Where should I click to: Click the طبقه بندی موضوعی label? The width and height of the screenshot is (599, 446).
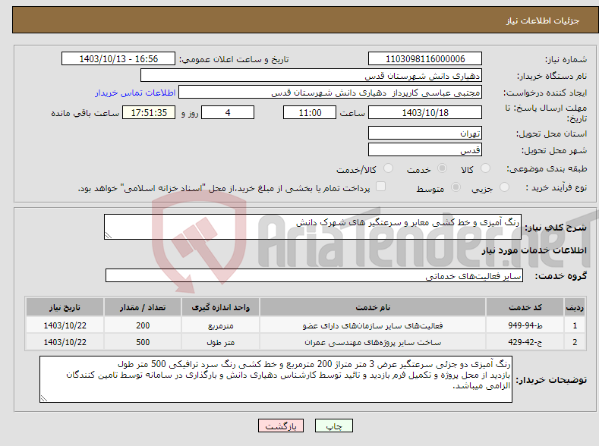pos(547,168)
